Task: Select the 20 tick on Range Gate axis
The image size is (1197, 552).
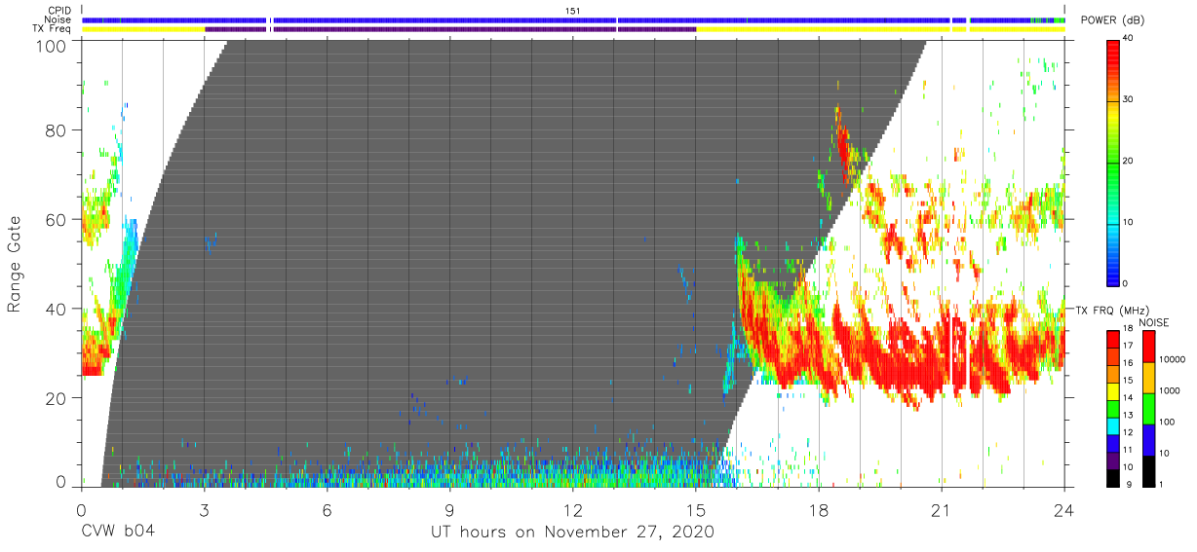Action: pos(56,398)
